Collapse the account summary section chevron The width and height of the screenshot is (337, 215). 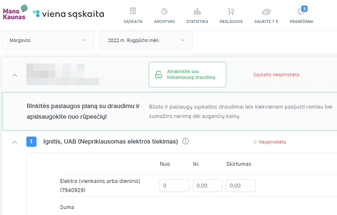15,75
